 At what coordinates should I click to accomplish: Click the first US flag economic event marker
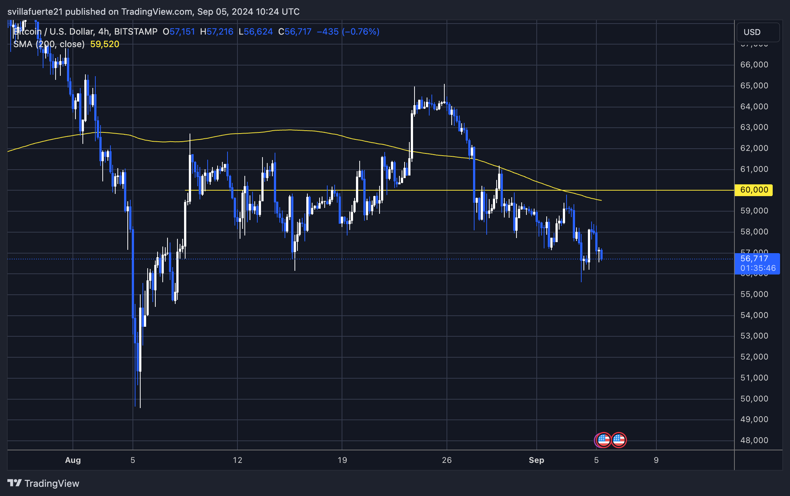(605, 439)
